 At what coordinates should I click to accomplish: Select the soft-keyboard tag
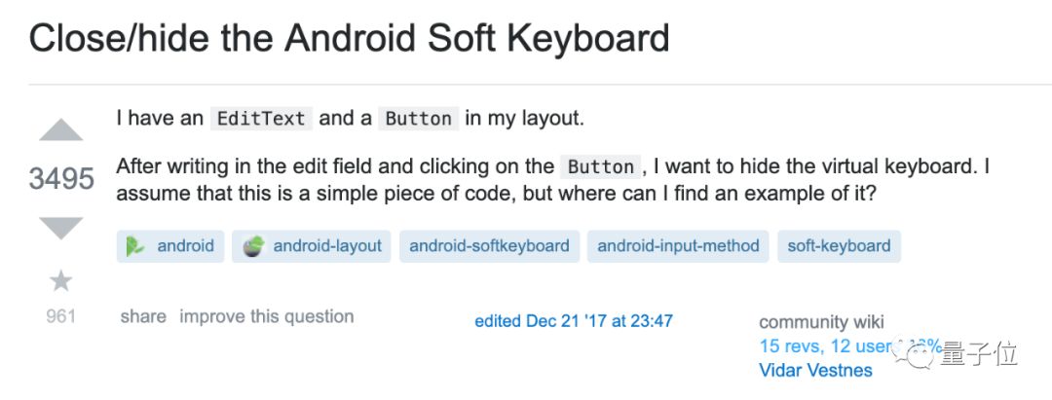(839, 246)
